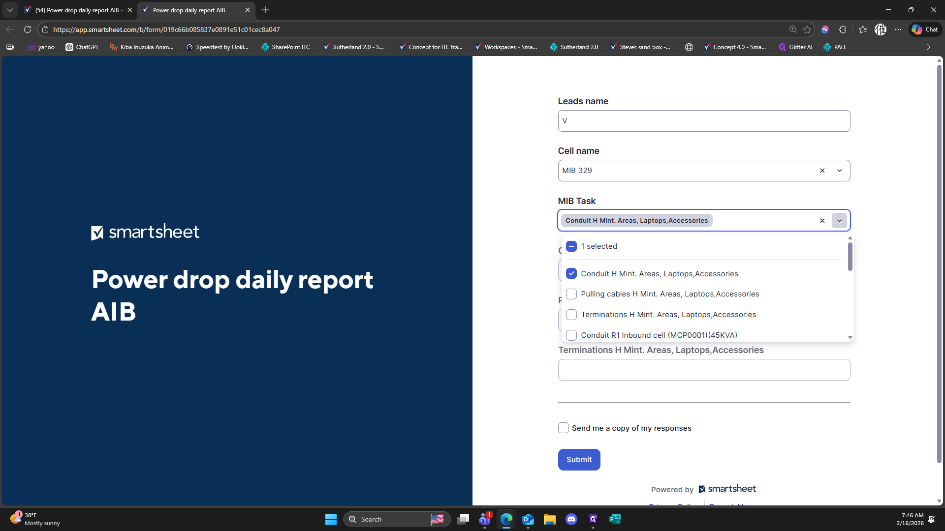Uncheck Conduit H Mint. Areas option

click(x=571, y=274)
